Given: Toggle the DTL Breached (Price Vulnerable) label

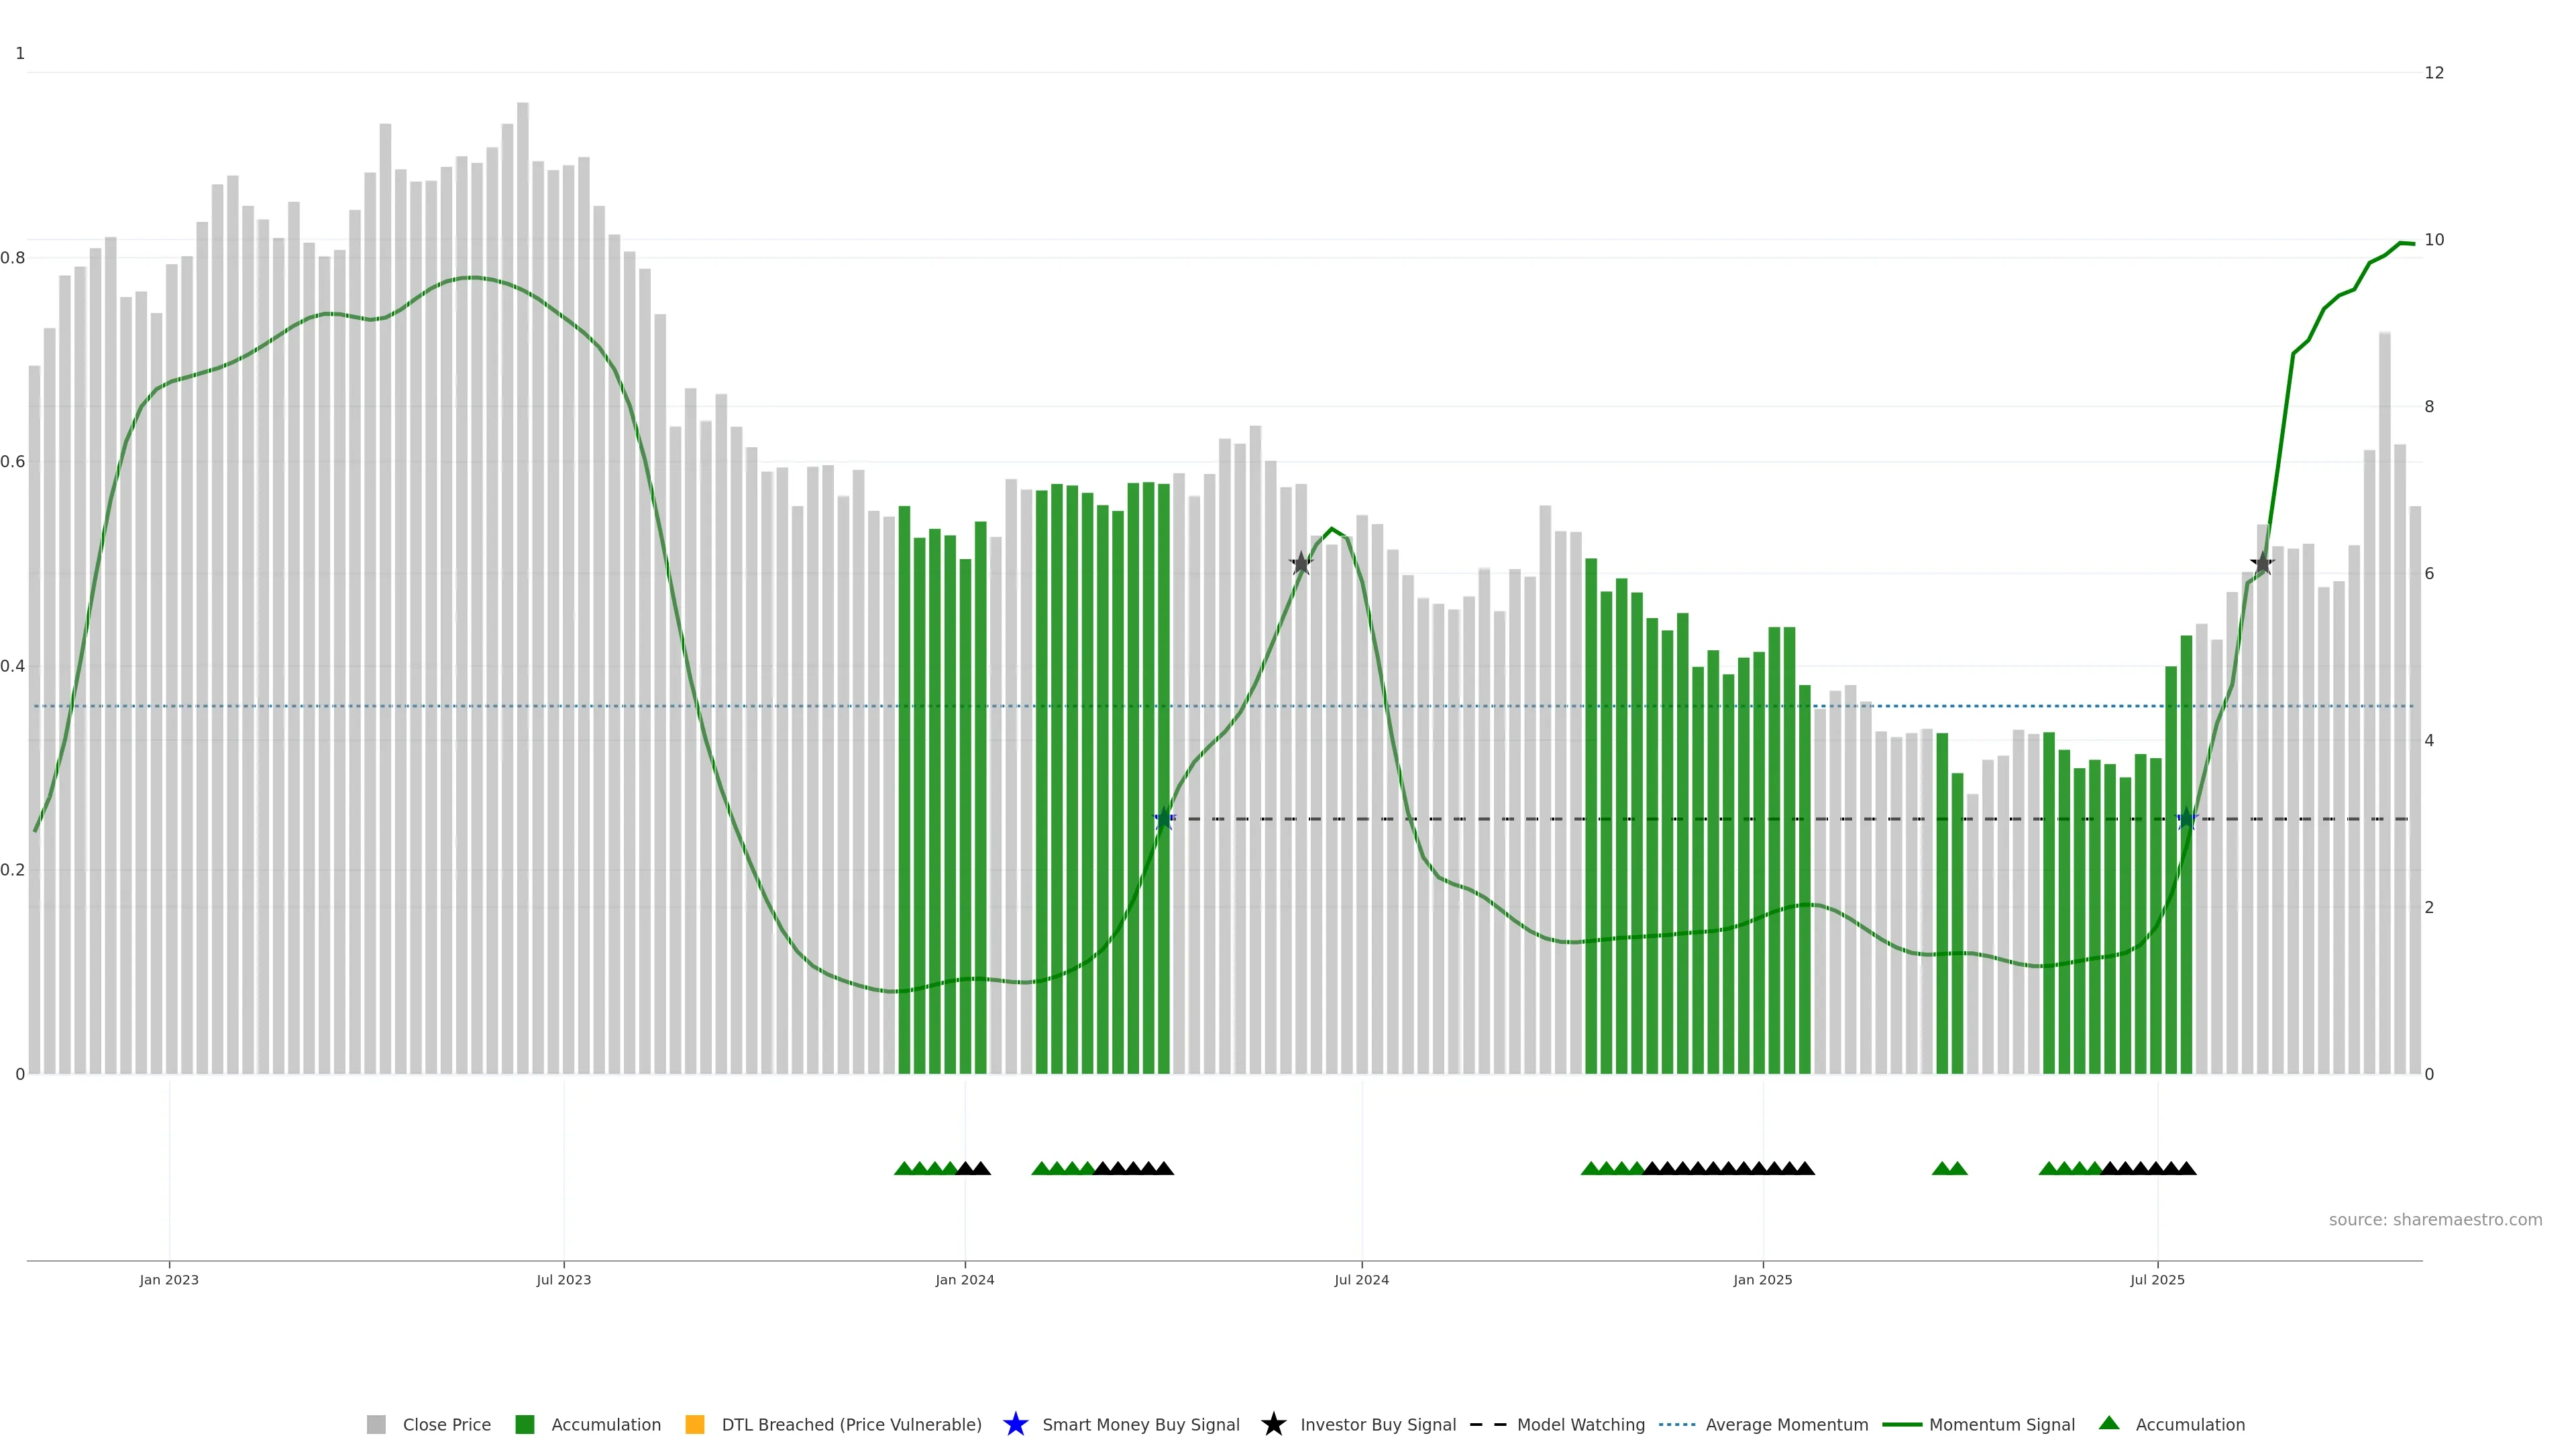Looking at the screenshot, I should [x=851, y=1424].
